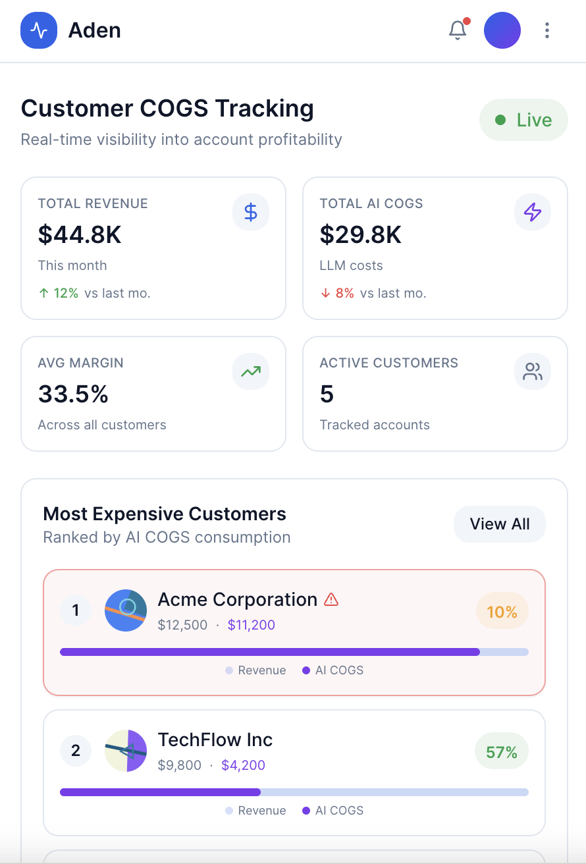Screen dimensions: 586x864
Task: Click the Acme Corporation cost progress bar
Action: (x=294, y=652)
